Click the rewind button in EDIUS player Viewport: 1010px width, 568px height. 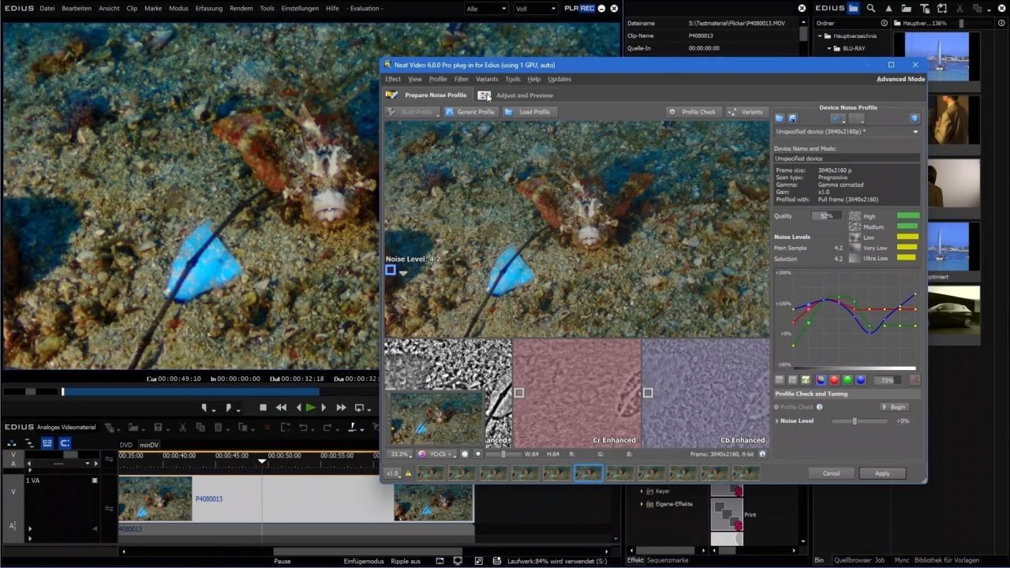[281, 408]
